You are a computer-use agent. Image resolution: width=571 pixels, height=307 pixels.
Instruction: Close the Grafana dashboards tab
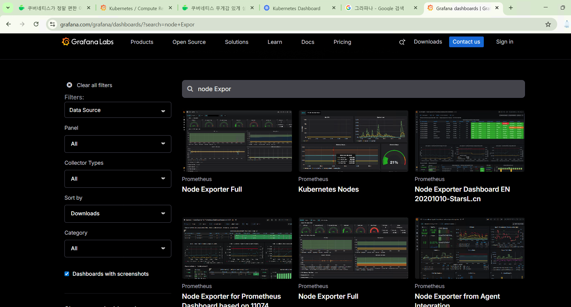click(x=497, y=8)
